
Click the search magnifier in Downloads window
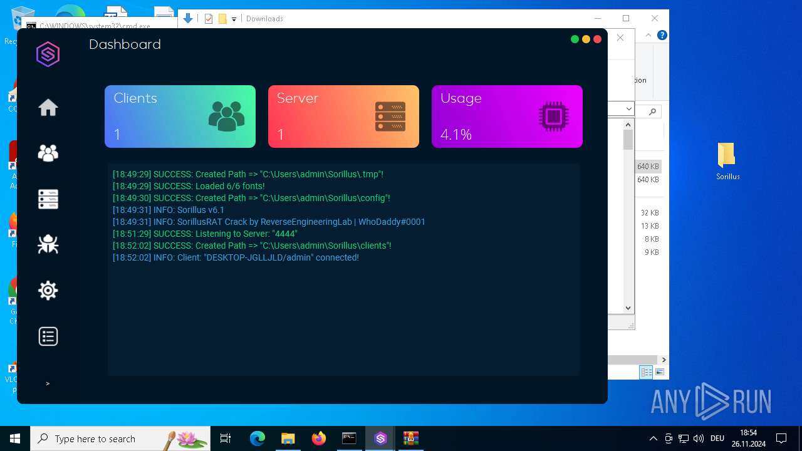[x=652, y=111]
